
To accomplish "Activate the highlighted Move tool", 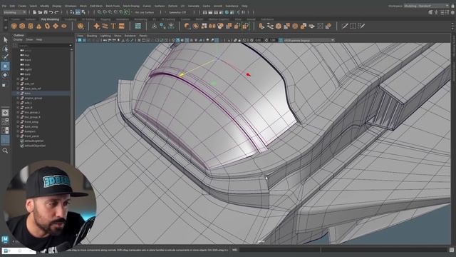I will [5, 66].
